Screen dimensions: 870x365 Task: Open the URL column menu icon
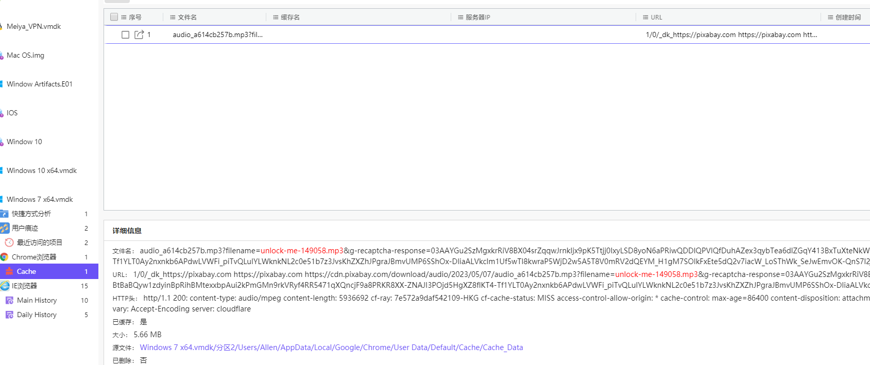click(645, 17)
